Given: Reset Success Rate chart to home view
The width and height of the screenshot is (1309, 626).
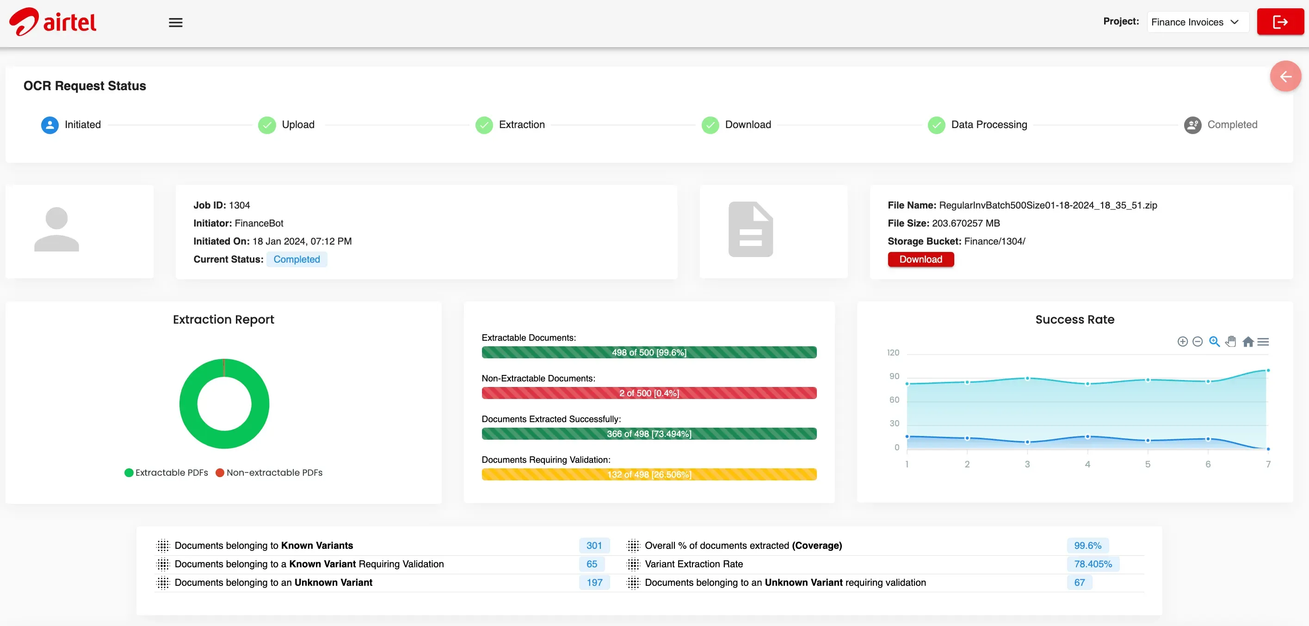Looking at the screenshot, I should click(x=1247, y=342).
